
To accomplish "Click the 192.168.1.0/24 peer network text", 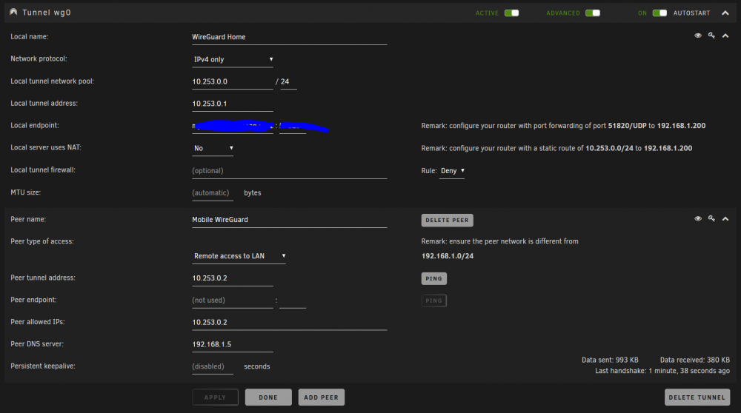I will (x=448, y=256).
